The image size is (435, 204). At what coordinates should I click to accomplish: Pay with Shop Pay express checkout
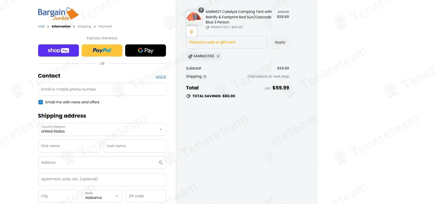click(x=58, y=50)
